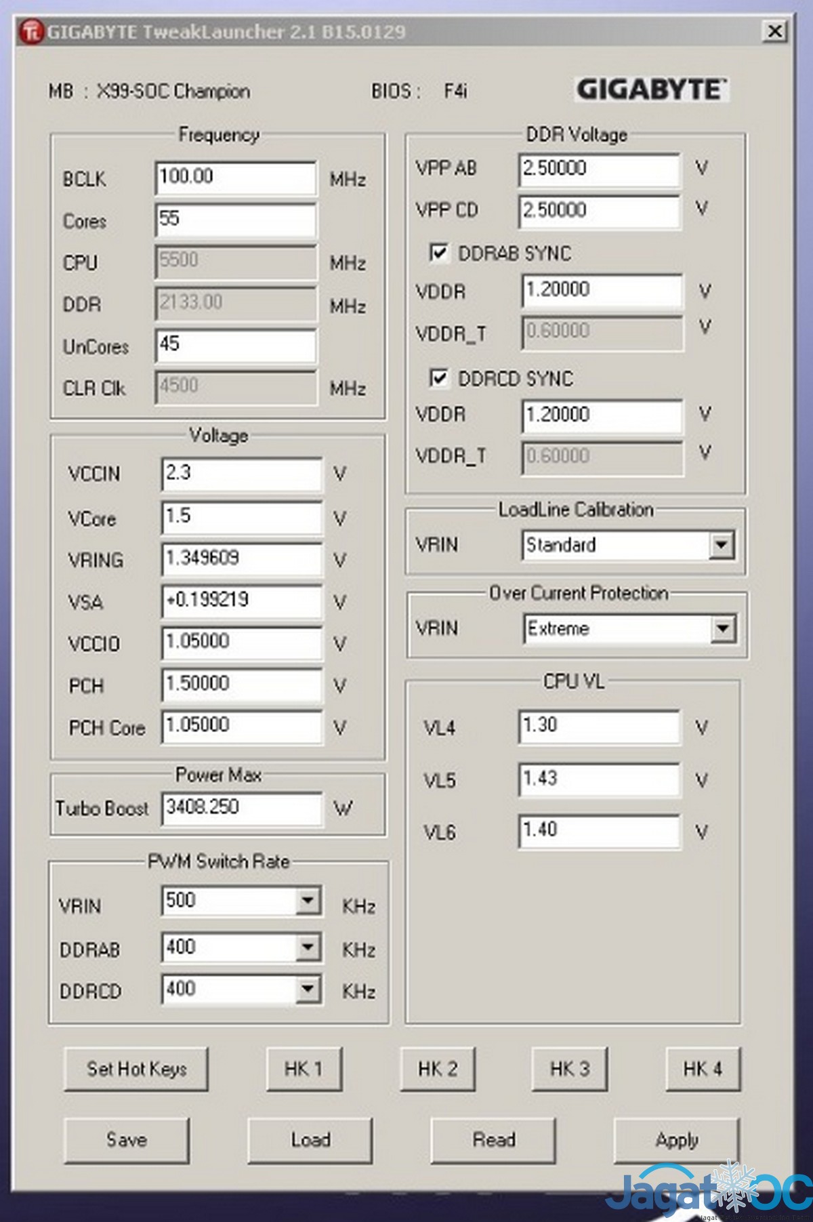Edit the Turbo Boost power max field
The image size is (813, 1222).
coord(242,809)
